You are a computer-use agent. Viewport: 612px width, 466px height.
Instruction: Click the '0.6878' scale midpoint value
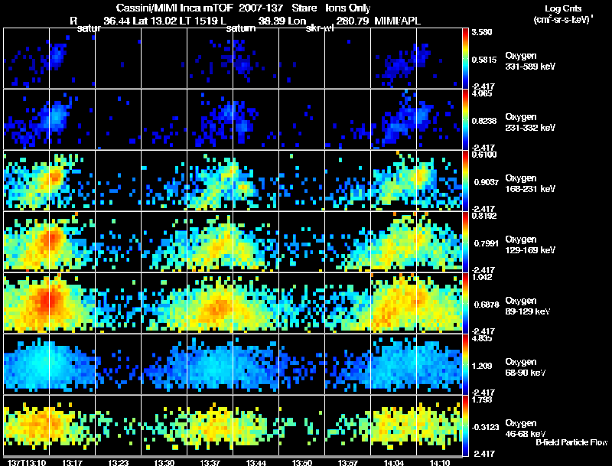(x=487, y=305)
